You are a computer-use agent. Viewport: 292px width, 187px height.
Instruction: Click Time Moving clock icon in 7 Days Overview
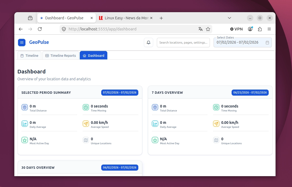tap(216, 107)
